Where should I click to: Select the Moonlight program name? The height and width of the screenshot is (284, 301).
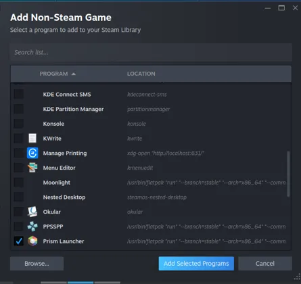(57, 183)
